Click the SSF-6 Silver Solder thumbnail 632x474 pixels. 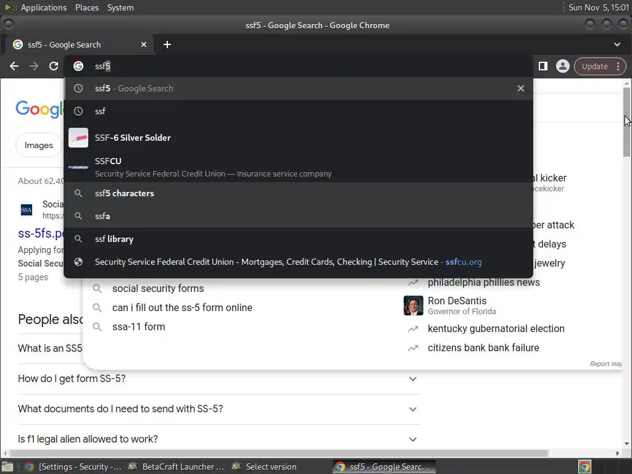click(x=78, y=138)
